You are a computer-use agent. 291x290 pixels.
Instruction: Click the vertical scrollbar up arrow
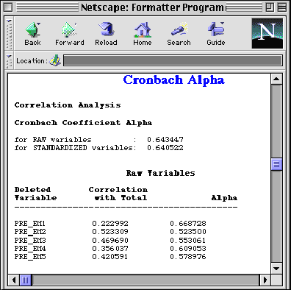click(x=276, y=79)
